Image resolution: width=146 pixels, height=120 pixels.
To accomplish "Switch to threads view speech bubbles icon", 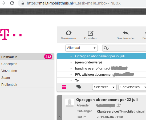I will 79,87.
